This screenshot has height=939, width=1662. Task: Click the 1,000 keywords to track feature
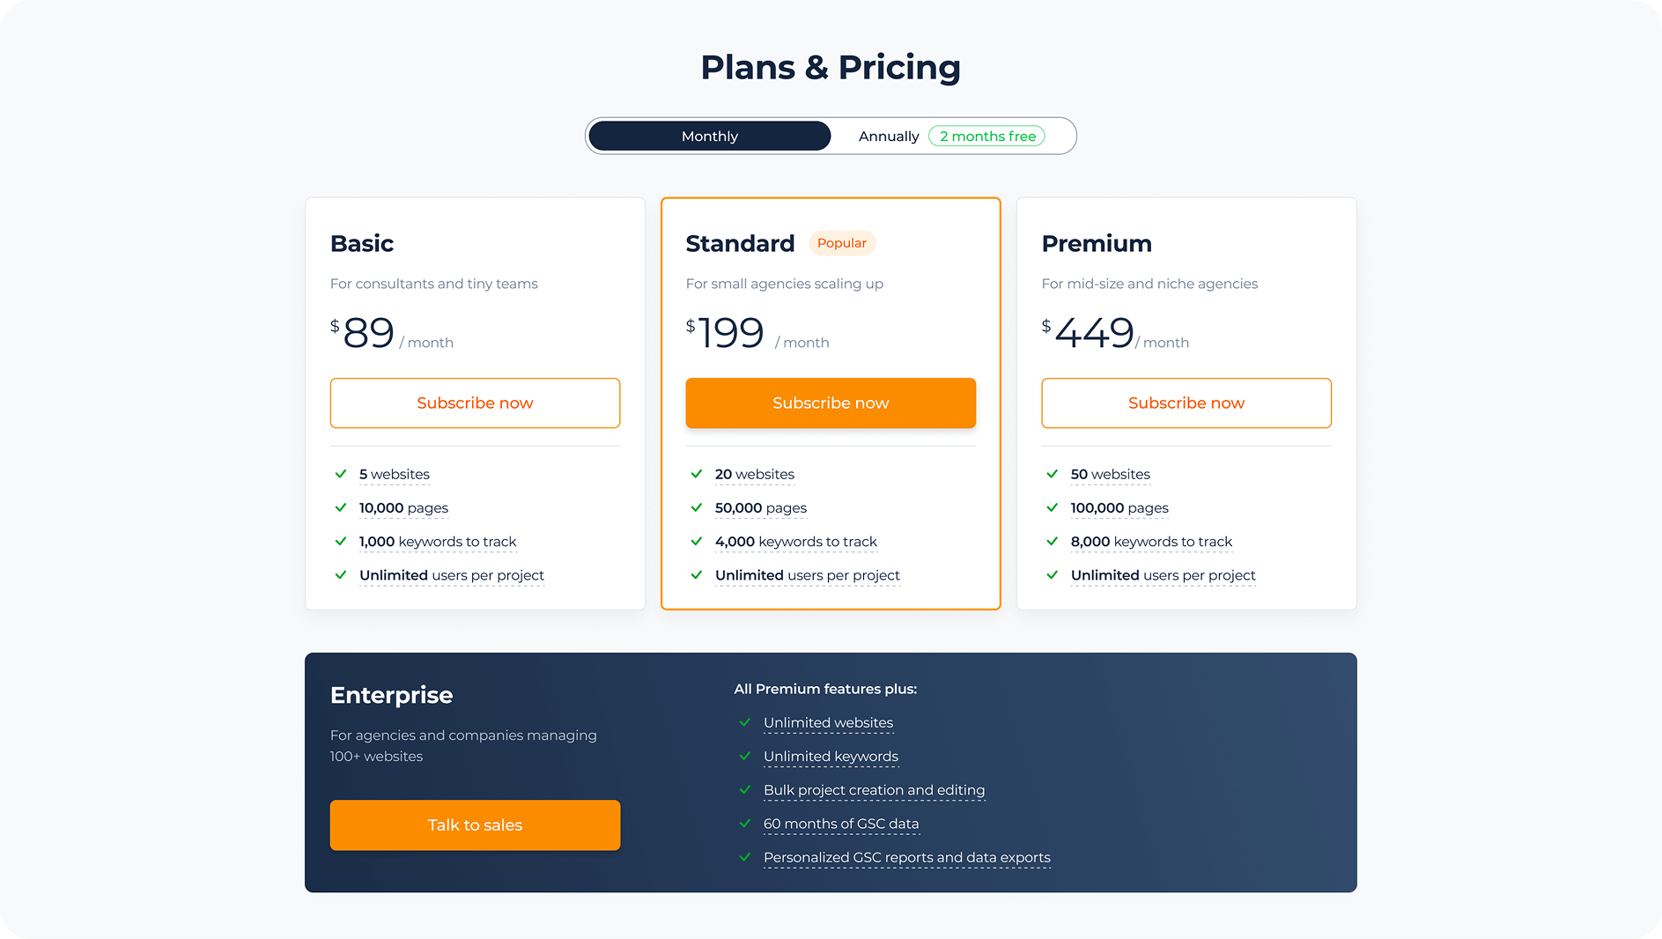pyautogui.click(x=438, y=542)
